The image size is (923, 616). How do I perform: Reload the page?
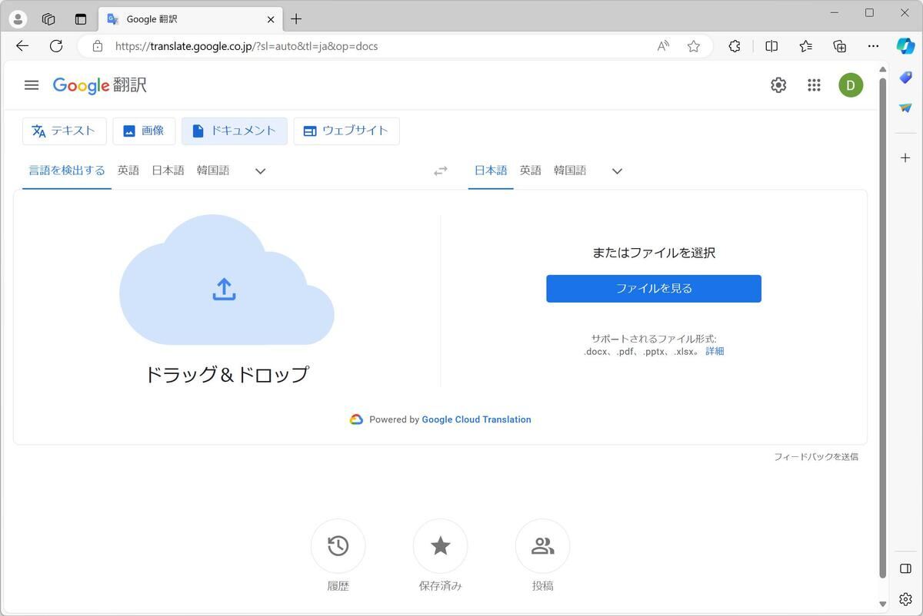pyautogui.click(x=56, y=46)
